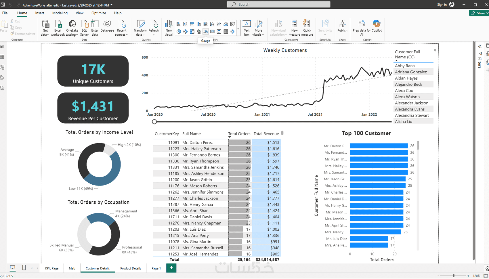Switch to the Modeling ribbon tab
The width and height of the screenshot is (489, 279).
pyautogui.click(x=60, y=13)
